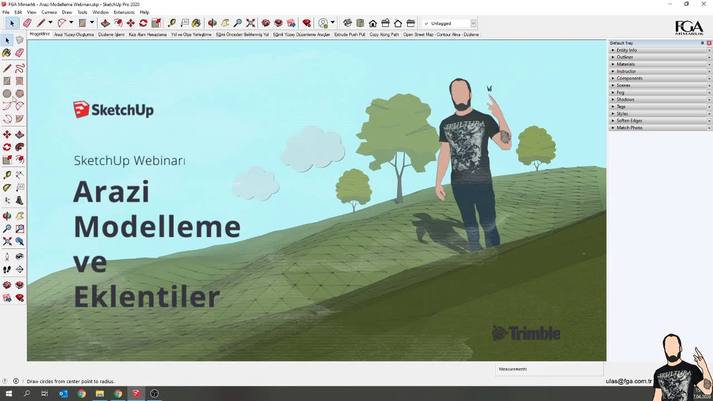Switch to Düzleme İşlemi scene tab
This screenshot has width=713, height=401.
pyautogui.click(x=111, y=35)
